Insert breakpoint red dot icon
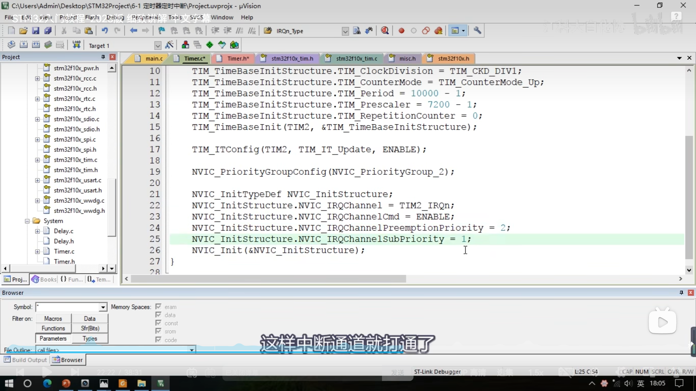The image size is (696, 391). coord(401,31)
